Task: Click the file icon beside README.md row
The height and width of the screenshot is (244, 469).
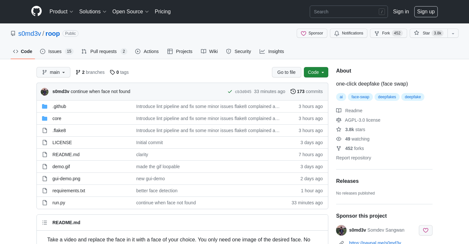Action: pos(45,155)
